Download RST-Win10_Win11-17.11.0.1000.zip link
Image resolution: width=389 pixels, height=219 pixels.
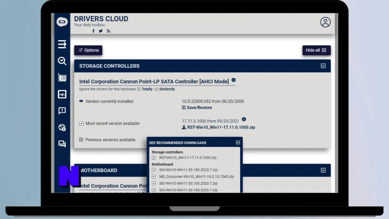pos(218,127)
